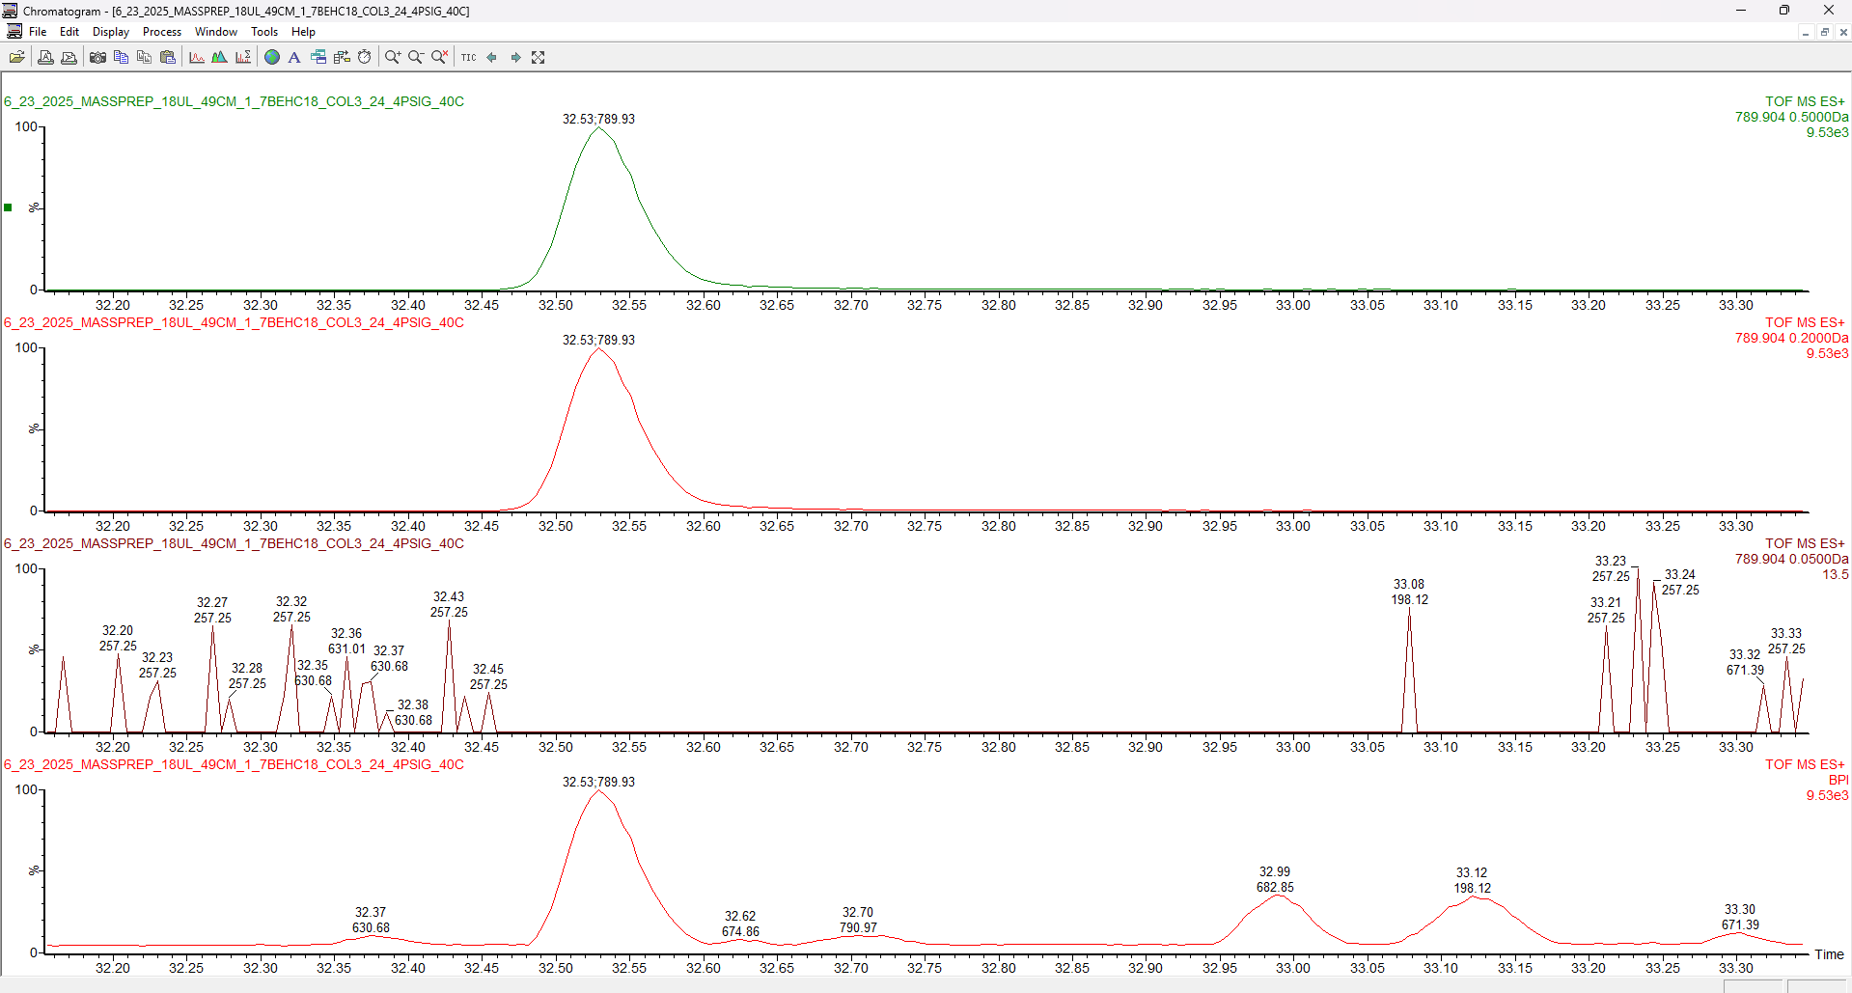Open a data file with the folder icon

(17, 57)
